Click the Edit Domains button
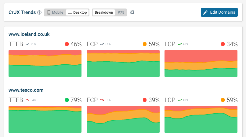The image size is (246, 137). [219, 12]
